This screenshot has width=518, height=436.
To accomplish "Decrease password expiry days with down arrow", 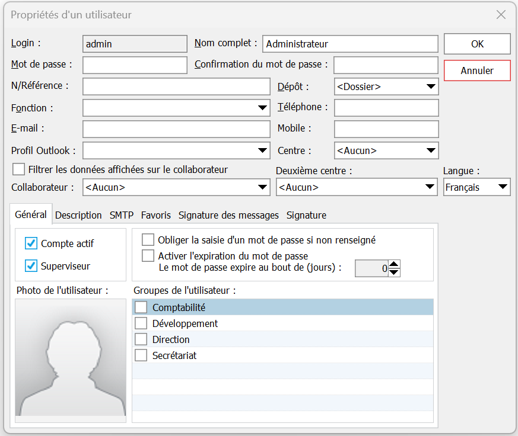I will (395, 272).
